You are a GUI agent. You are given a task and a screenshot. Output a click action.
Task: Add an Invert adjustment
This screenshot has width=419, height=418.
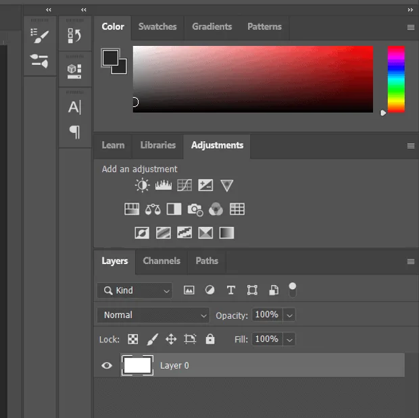(142, 233)
